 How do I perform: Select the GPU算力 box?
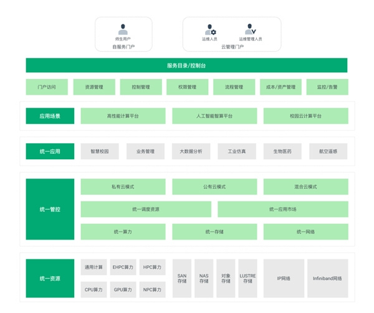coord(123,290)
